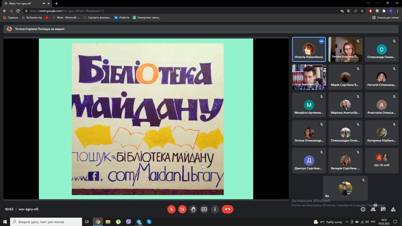Open the meeting details info icon
Screen dimensions: 402x226
(363, 209)
